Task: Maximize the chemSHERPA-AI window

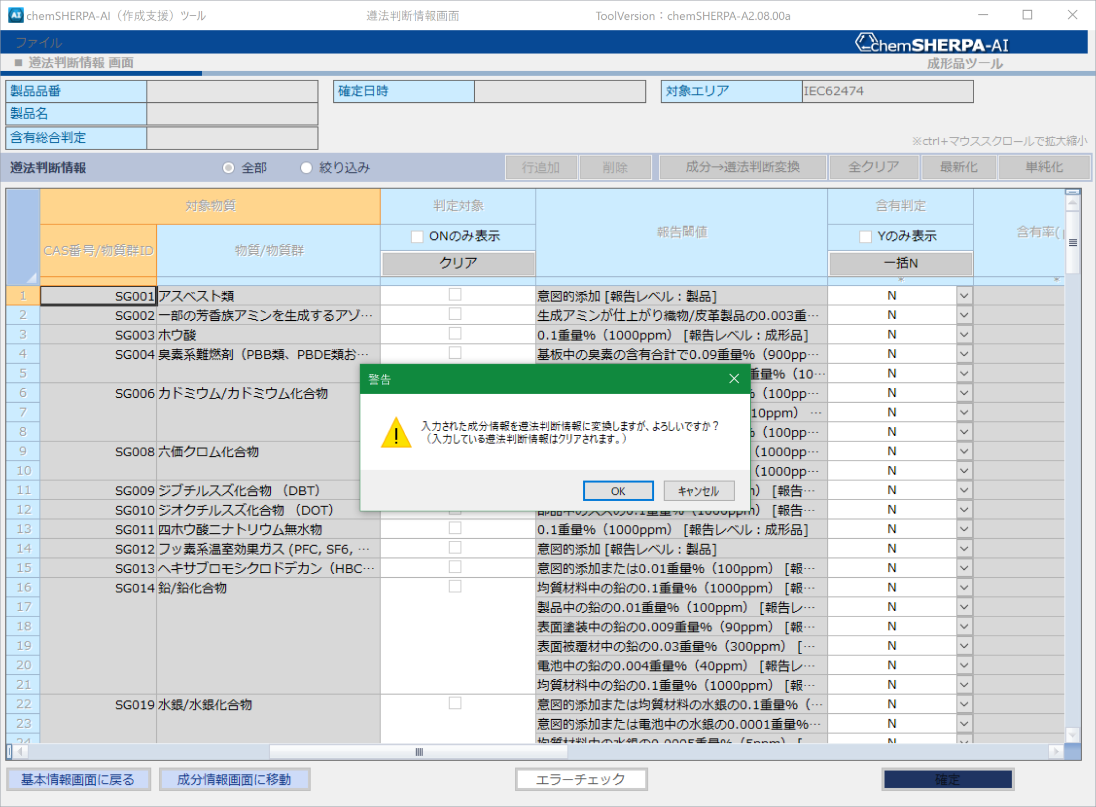Action: pos(1027,15)
